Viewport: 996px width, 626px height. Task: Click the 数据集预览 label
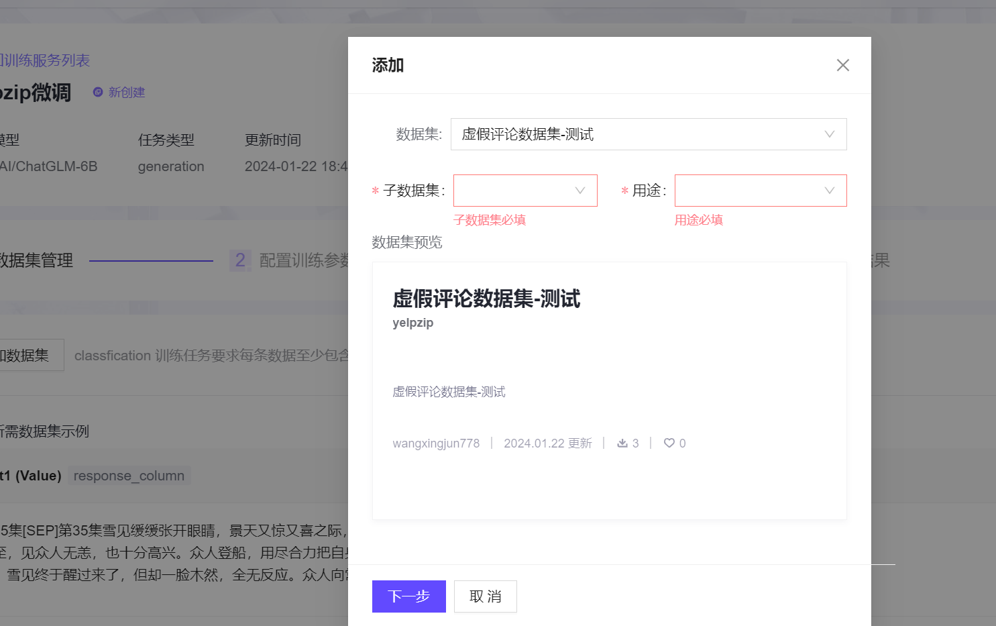coord(407,242)
